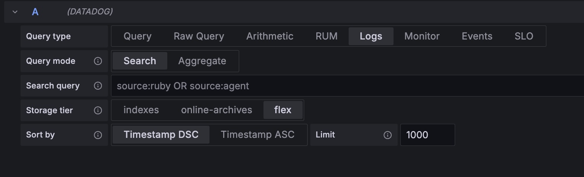This screenshot has width=584, height=177.
Task: Select the SLO query type
Action: pyautogui.click(x=524, y=36)
